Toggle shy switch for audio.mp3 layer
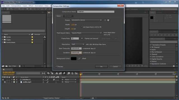Viewport: 179px width, 100px height. point(43,82)
